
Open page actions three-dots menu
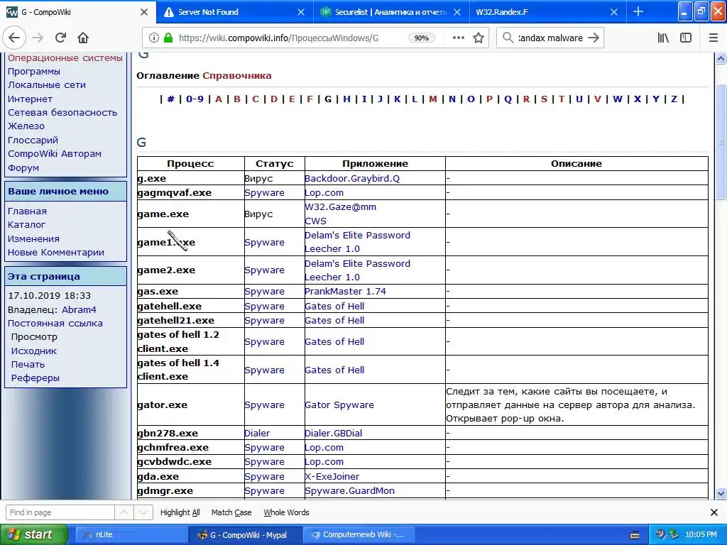point(459,38)
